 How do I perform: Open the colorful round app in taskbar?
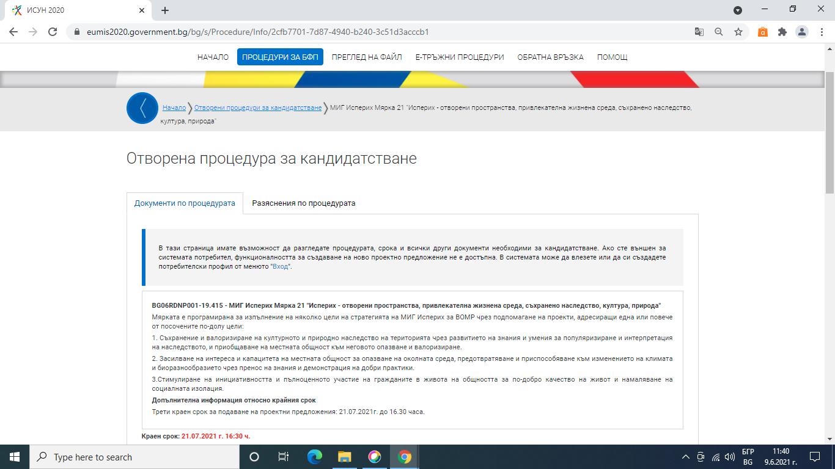coord(375,457)
